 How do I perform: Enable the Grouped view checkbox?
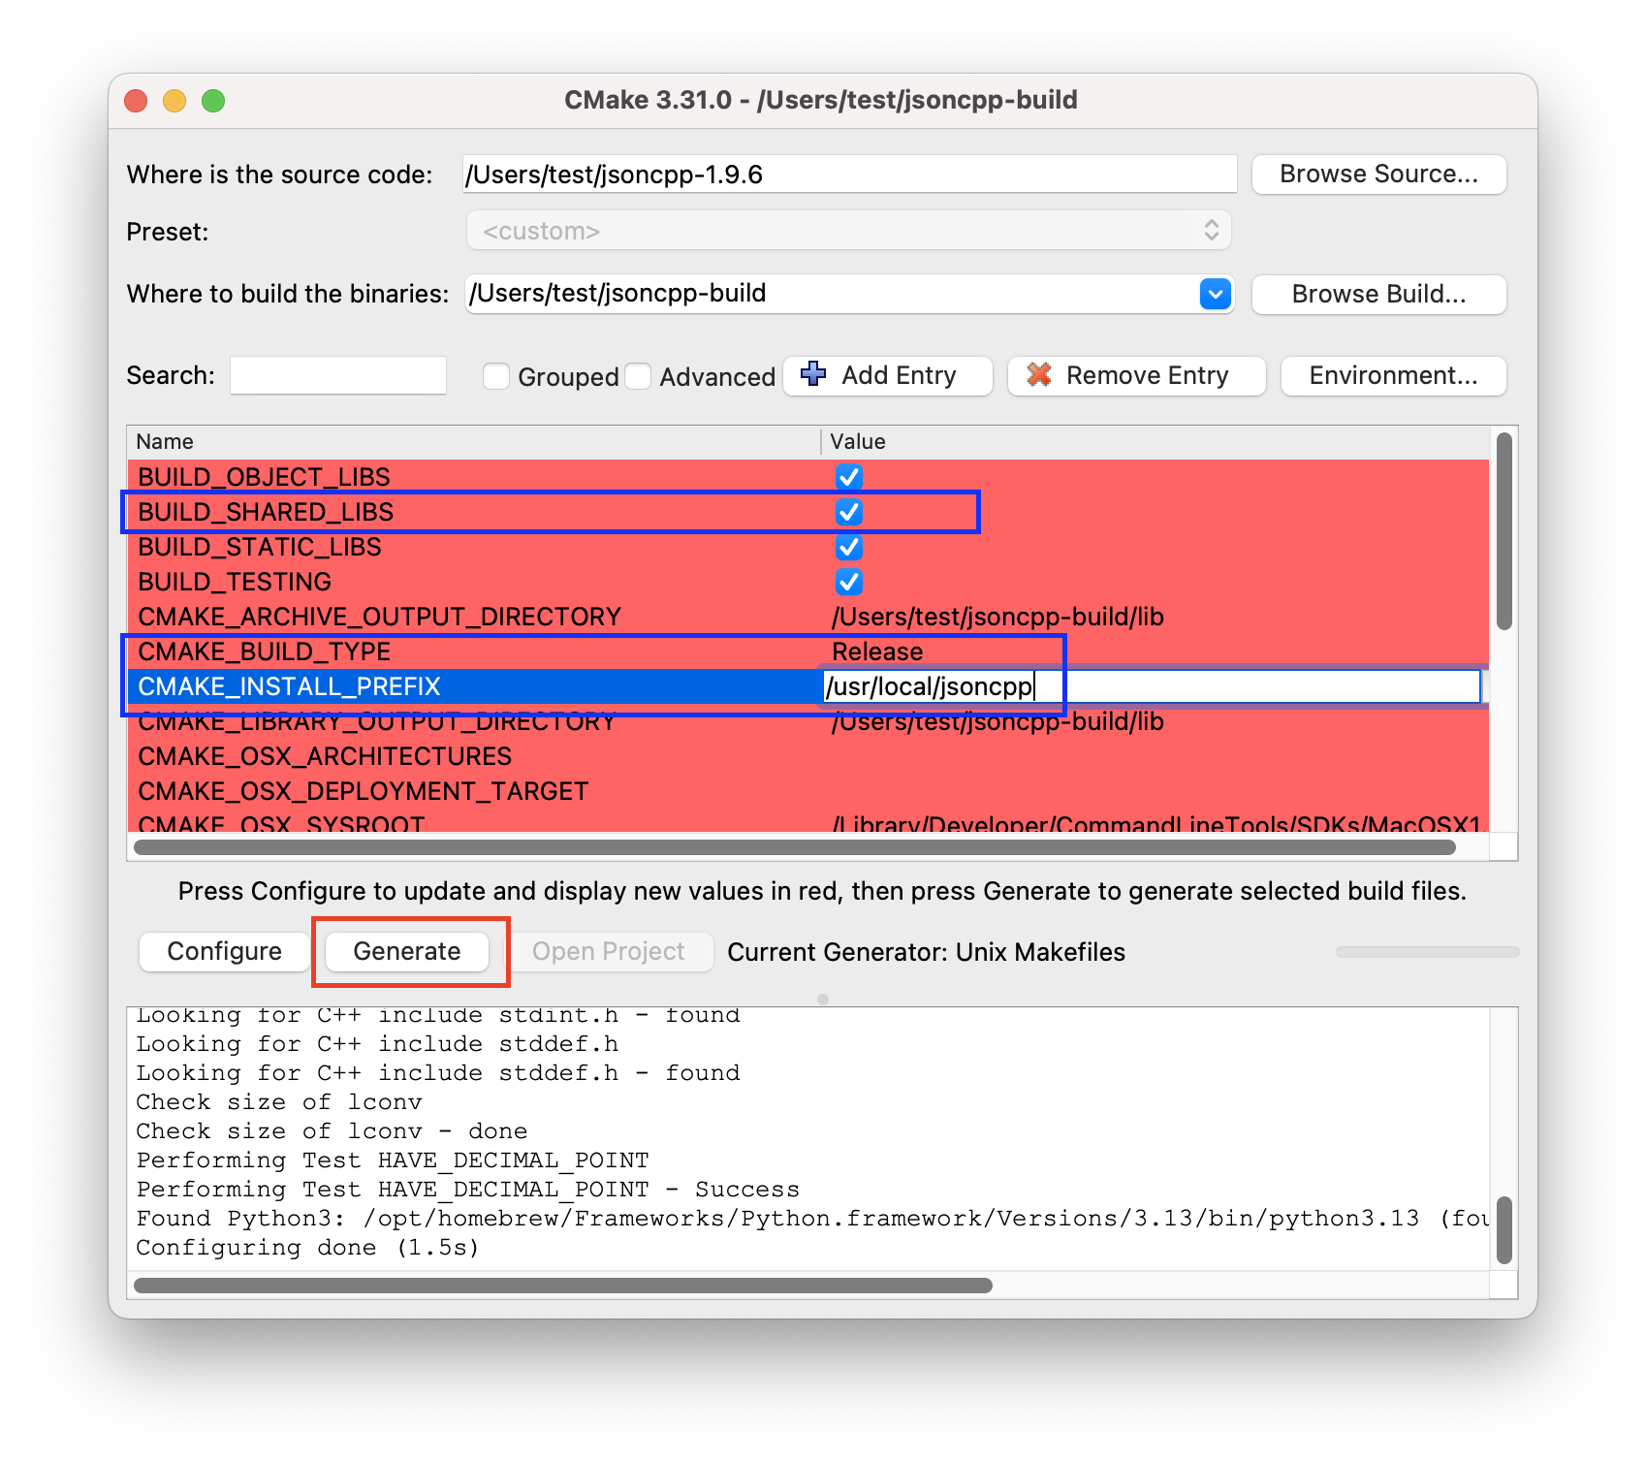pyautogui.click(x=495, y=376)
